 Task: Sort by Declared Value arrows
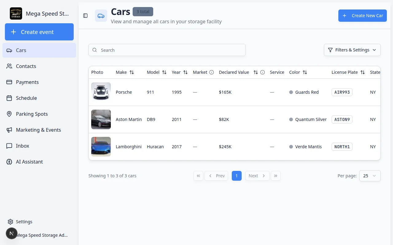(256, 72)
